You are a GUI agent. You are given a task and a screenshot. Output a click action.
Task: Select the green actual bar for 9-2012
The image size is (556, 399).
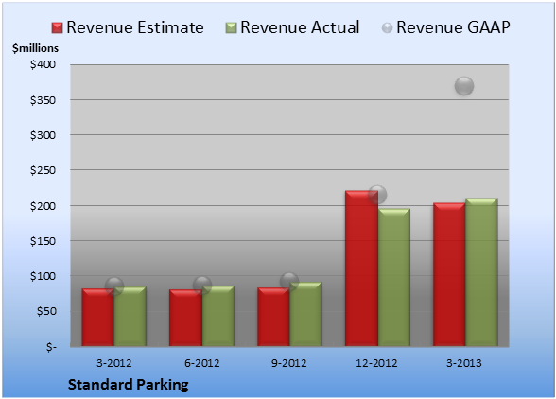(305, 314)
